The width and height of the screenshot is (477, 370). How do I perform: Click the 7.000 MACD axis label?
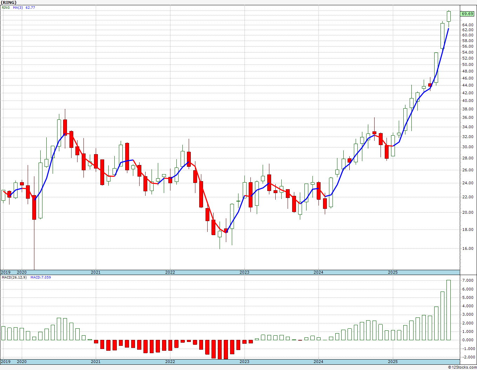pyautogui.click(x=468, y=281)
